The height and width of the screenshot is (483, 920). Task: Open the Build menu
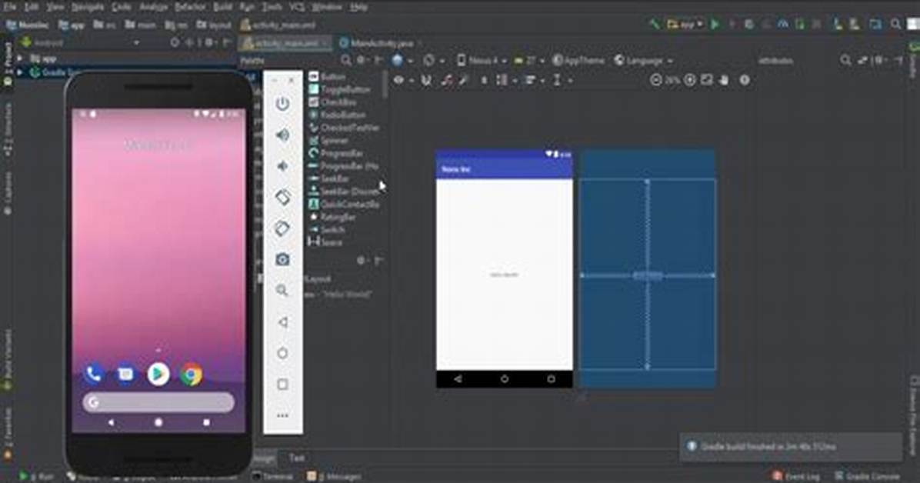click(x=222, y=7)
